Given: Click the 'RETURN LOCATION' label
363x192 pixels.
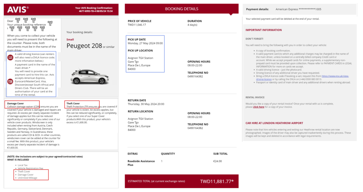Looking at the screenshot, I should point(140,112).
